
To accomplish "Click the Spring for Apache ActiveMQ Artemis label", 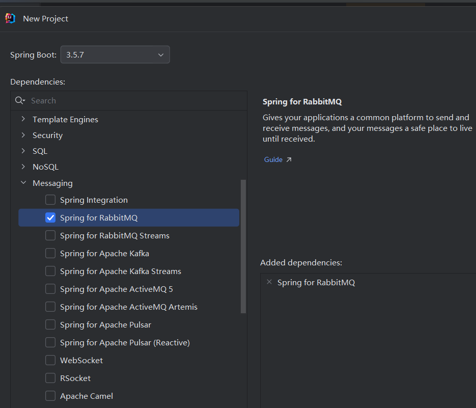I will pyautogui.click(x=129, y=307).
